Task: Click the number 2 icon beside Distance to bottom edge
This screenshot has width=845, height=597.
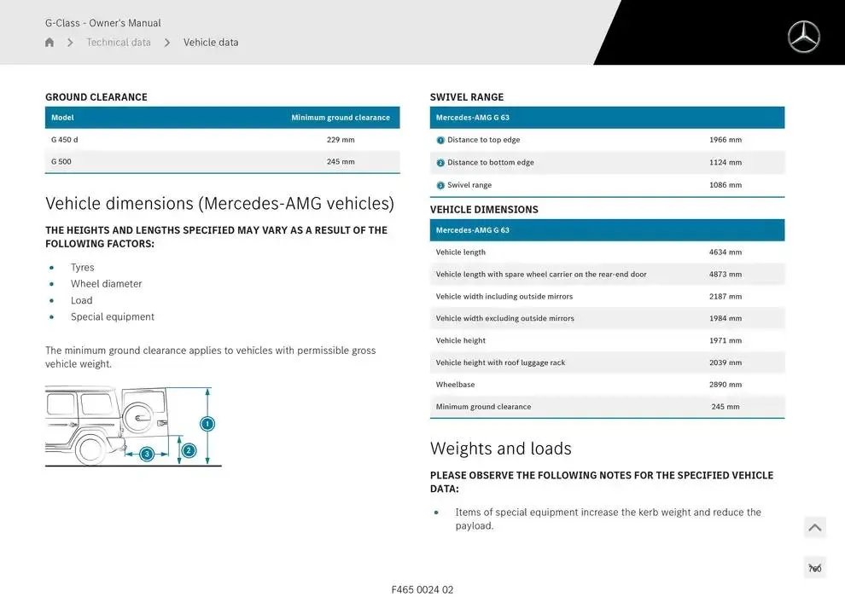Action: pyautogui.click(x=440, y=163)
